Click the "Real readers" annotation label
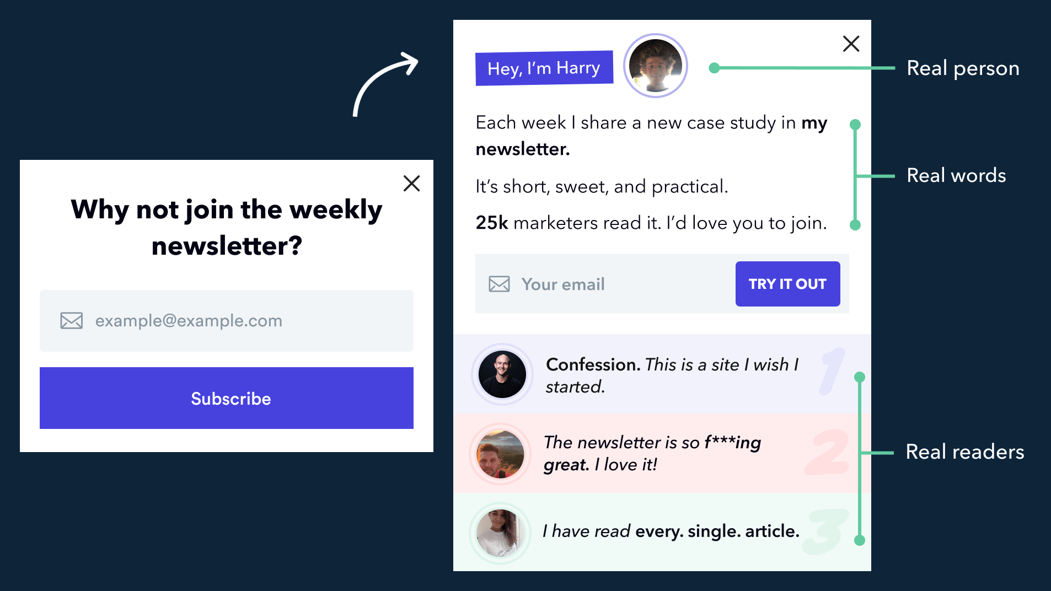This screenshot has height=591, width=1051. pos(965,452)
